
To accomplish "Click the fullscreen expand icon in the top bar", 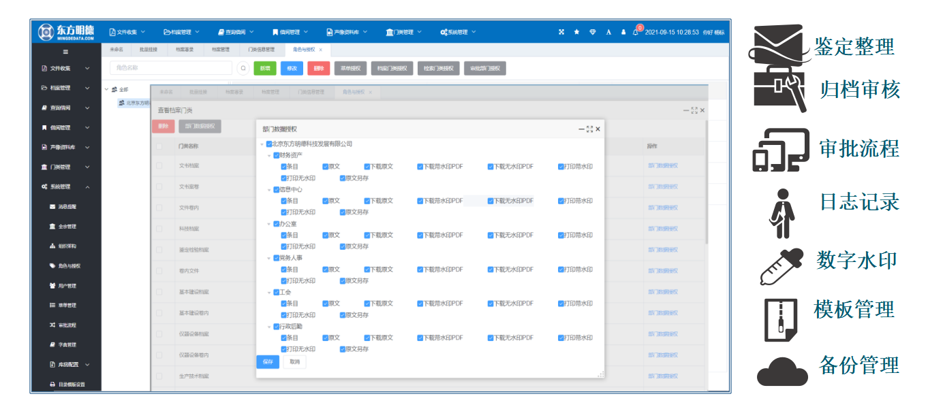I will coord(561,32).
